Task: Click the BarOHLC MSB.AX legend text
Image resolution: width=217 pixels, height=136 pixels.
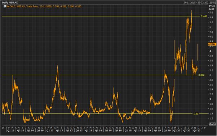Action: click(x=44, y=6)
